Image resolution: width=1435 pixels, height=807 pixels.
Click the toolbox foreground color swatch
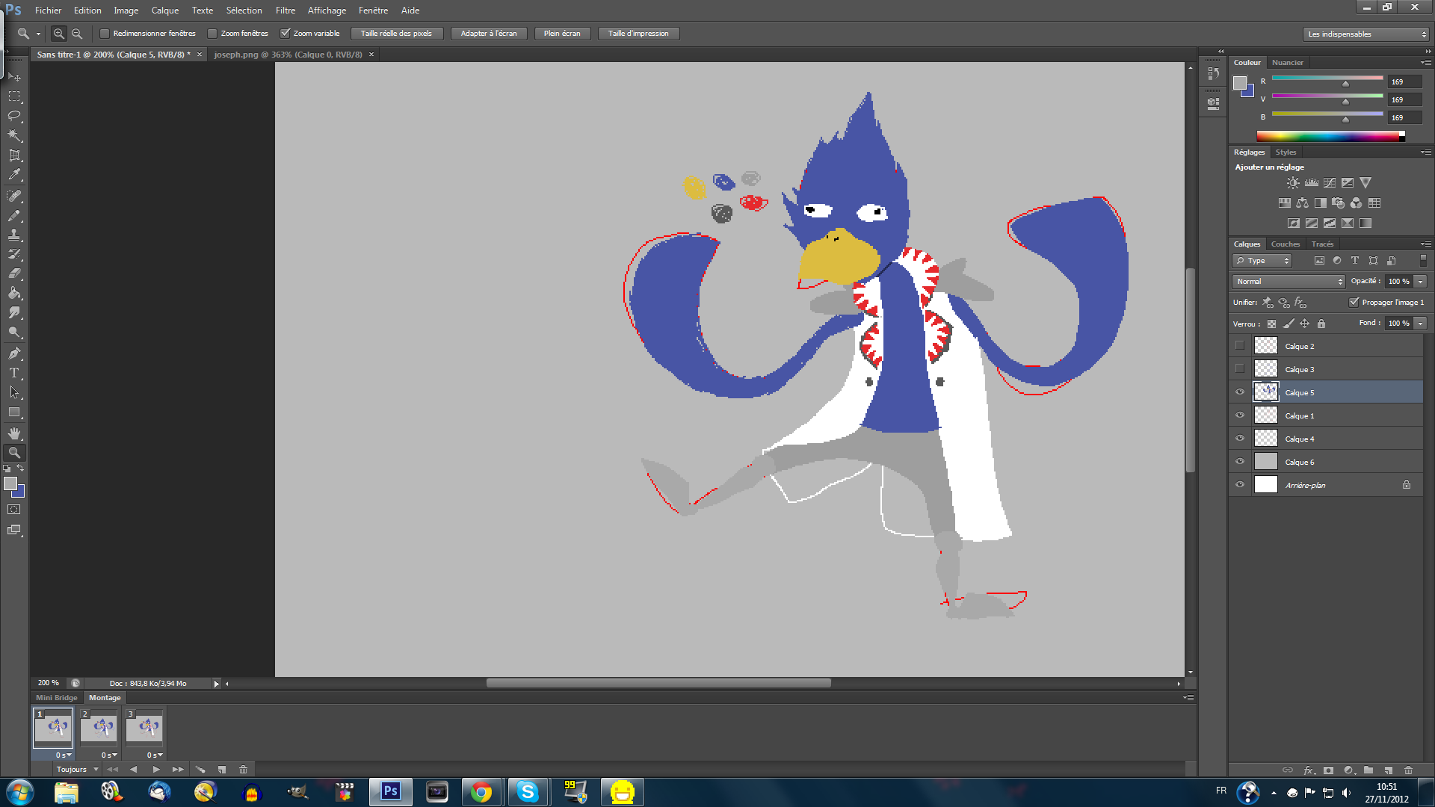tap(10, 483)
